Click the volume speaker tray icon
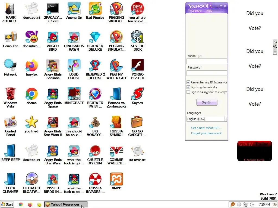The image size is (278, 208). (x=252, y=204)
